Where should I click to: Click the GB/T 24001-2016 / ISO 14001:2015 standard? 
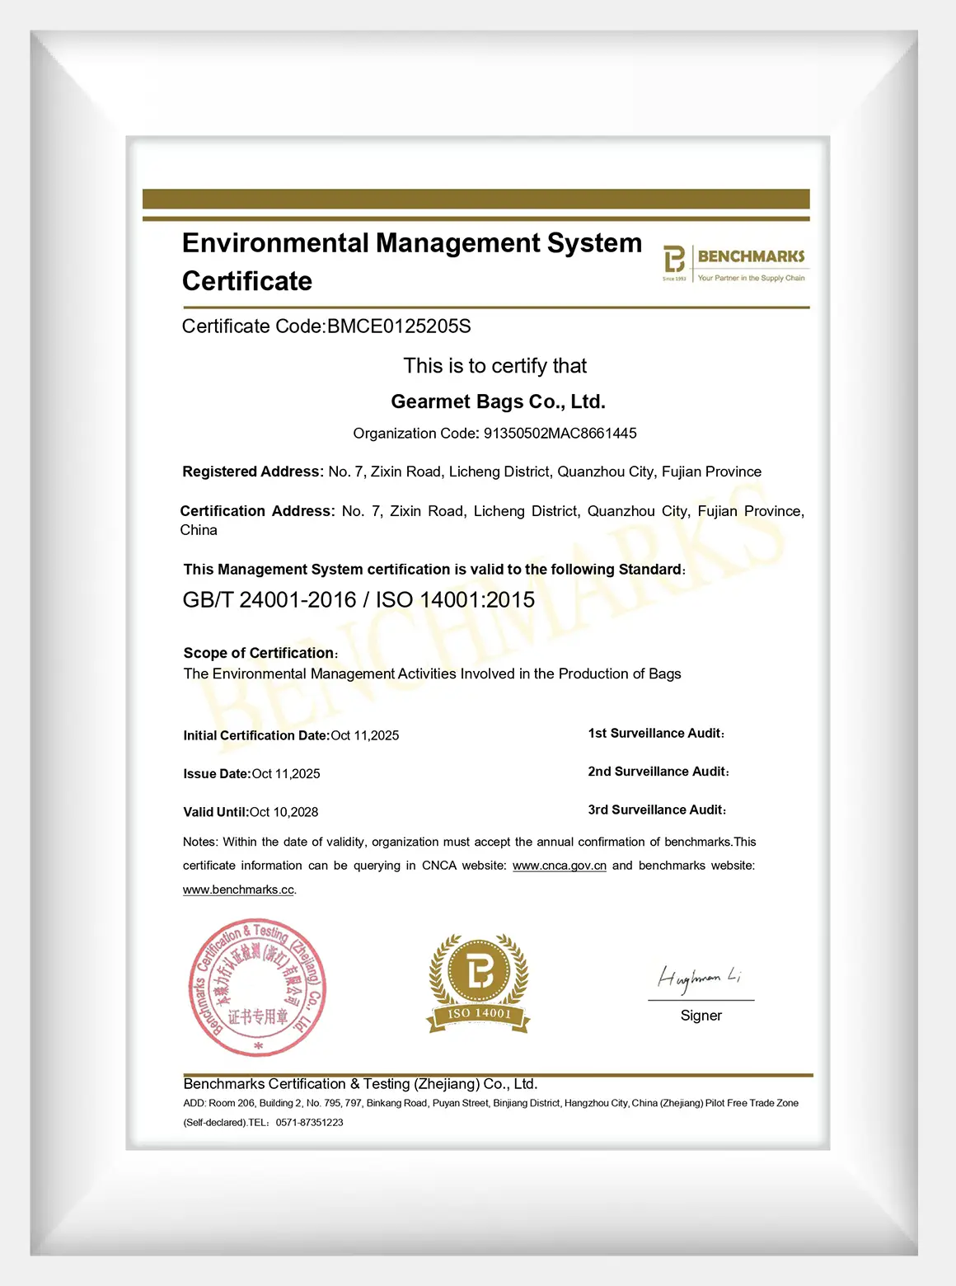pos(358,599)
